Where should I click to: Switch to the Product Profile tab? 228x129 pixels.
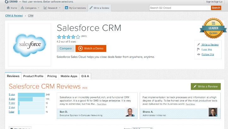click(x=33, y=76)
